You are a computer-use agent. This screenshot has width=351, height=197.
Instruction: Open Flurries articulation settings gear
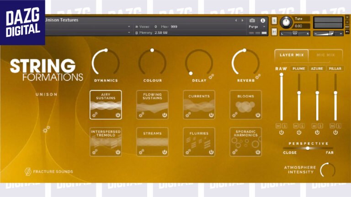tap(188, 152)
